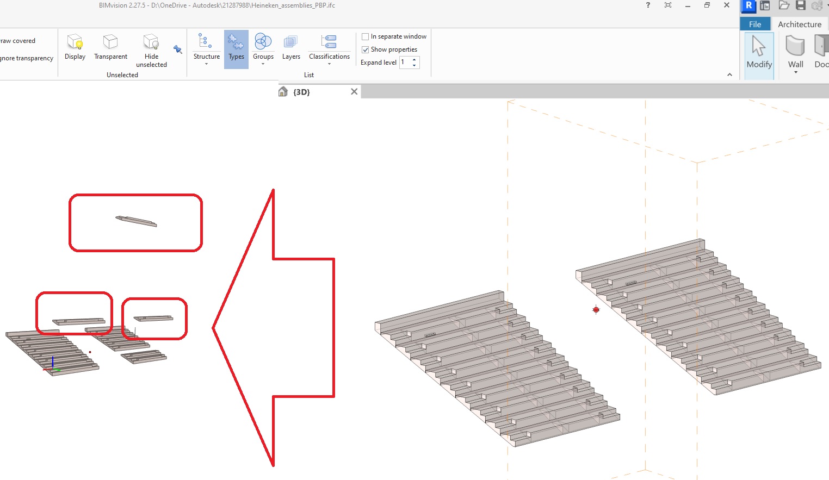Image resolution: width=829 pixels, height=480 pixels.
Task: Open the Groups panel
Action: coord(263,49)
